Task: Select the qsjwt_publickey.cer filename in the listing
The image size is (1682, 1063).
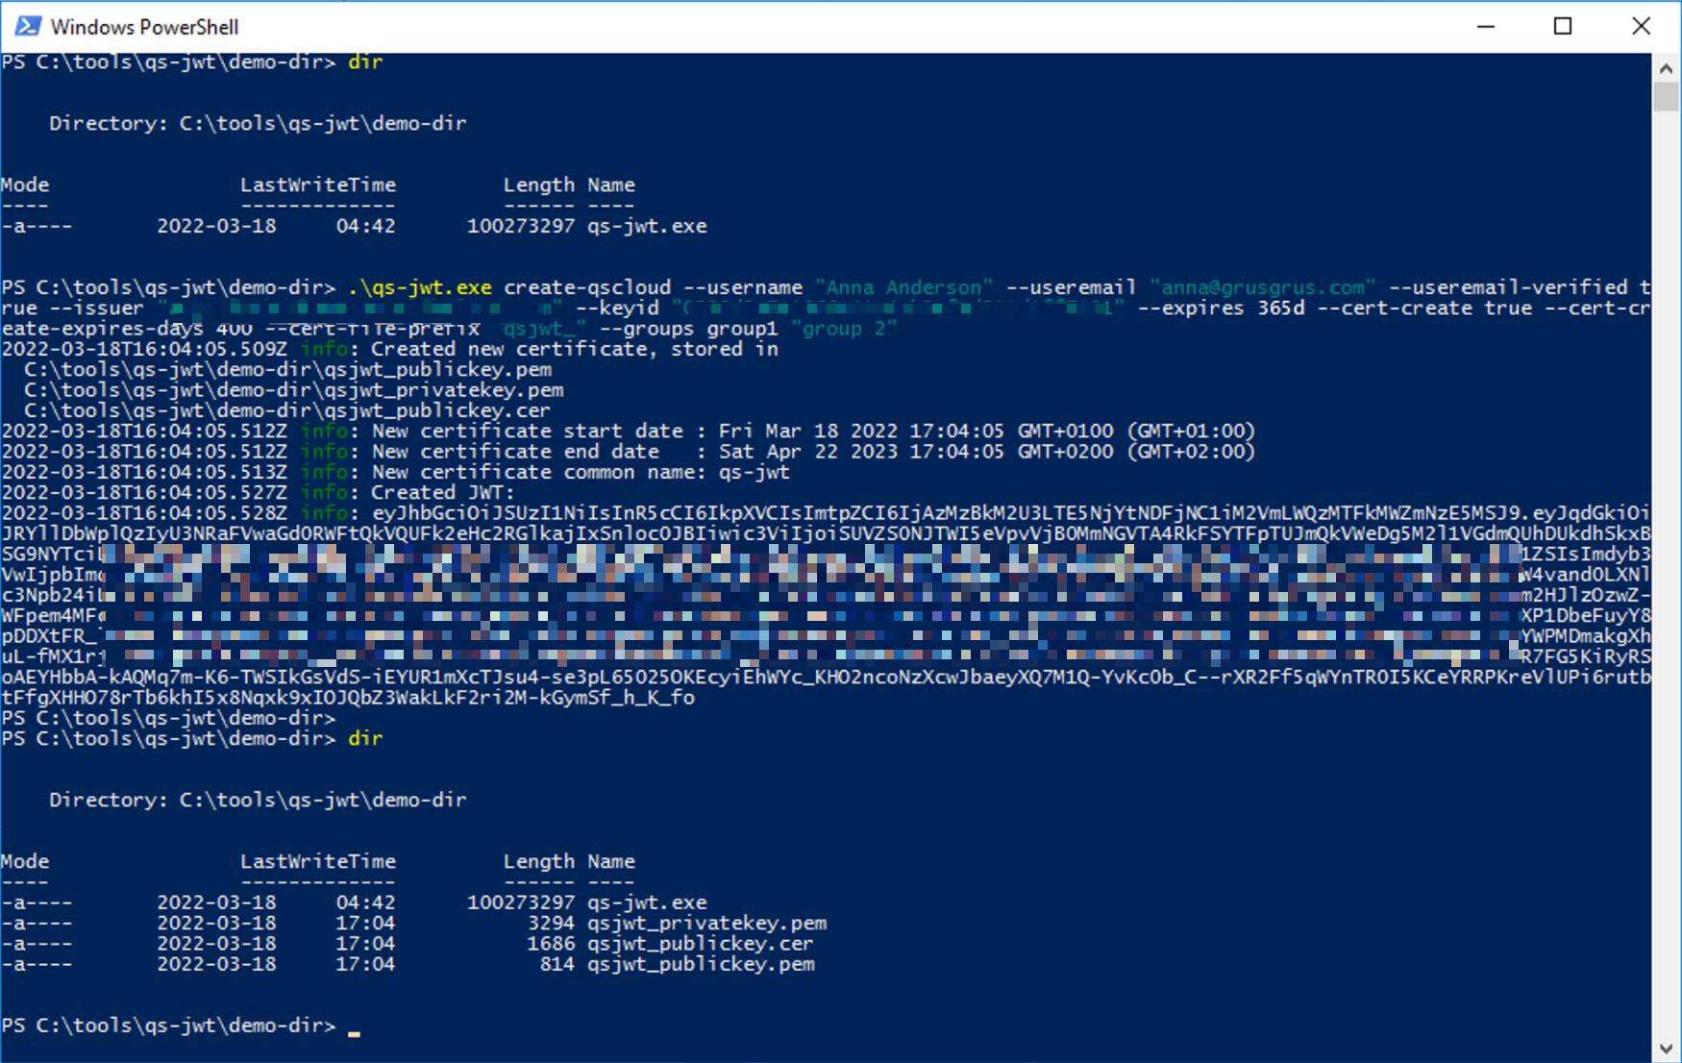Action: (x=700, y=943)
